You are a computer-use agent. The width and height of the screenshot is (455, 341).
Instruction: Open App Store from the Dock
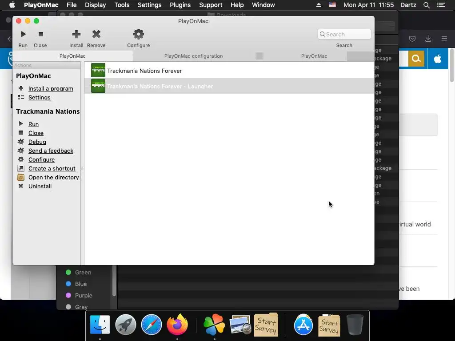click(x=303, y=325)
